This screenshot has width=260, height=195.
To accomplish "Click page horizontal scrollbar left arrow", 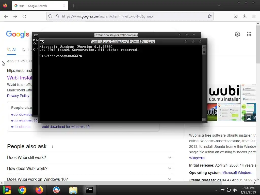I will tap(2, 183).
